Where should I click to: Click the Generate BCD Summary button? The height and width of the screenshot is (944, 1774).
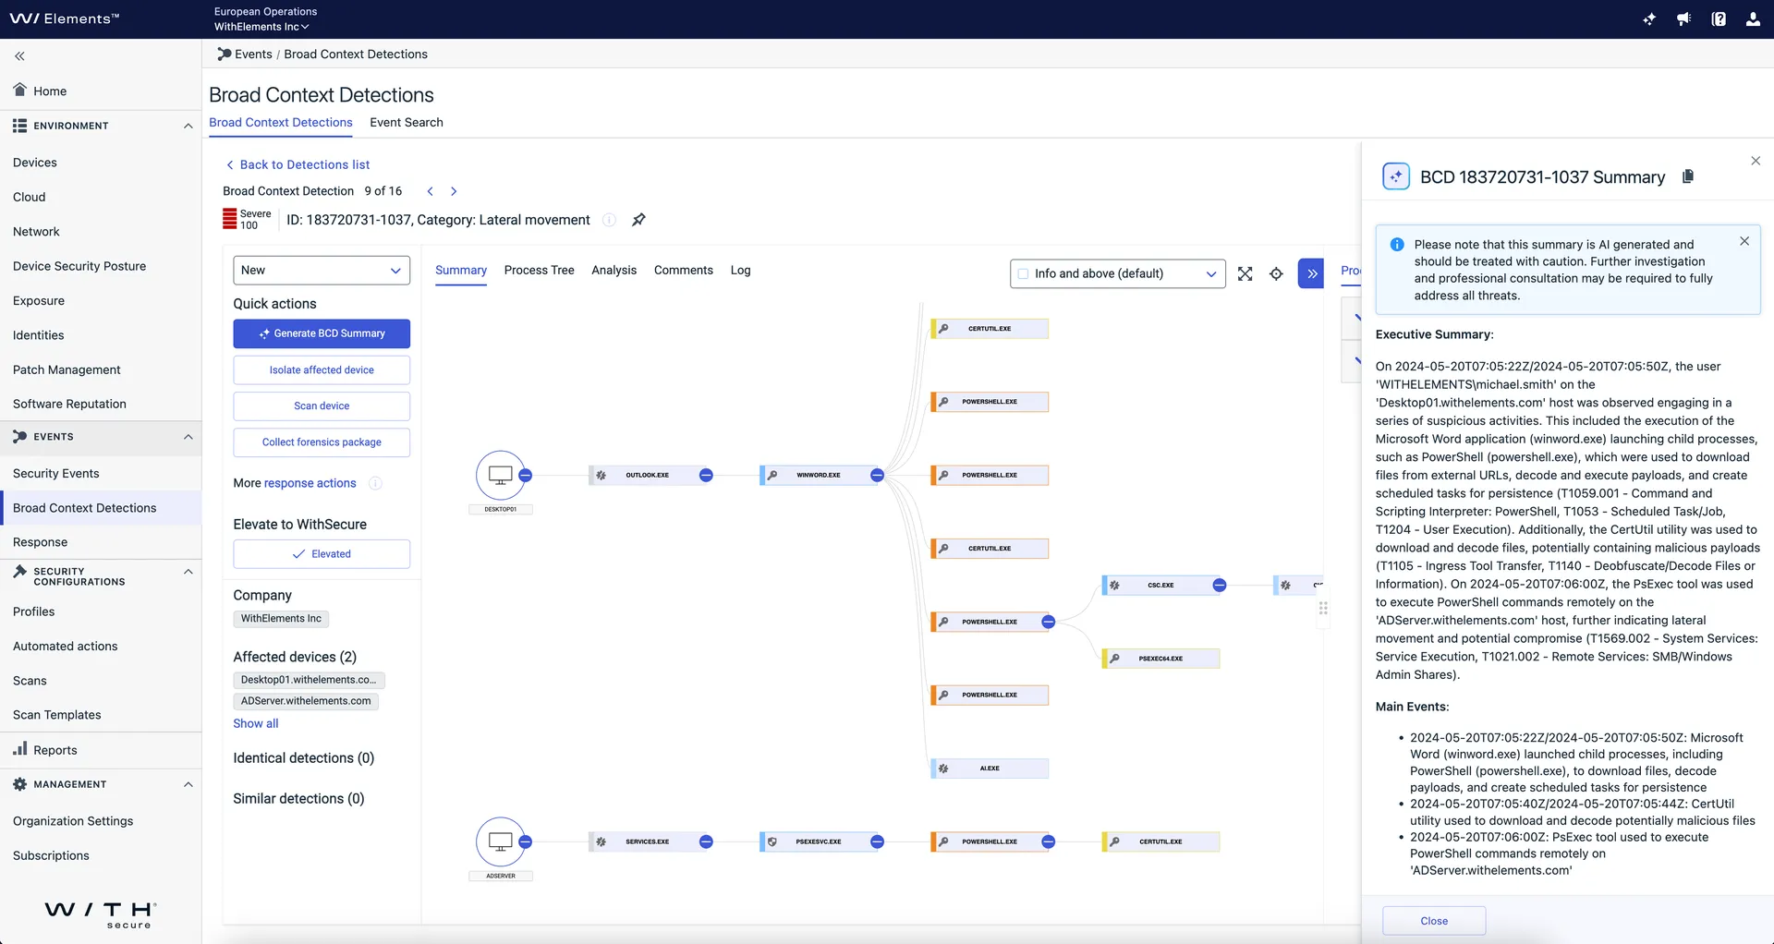coord(321,333)
